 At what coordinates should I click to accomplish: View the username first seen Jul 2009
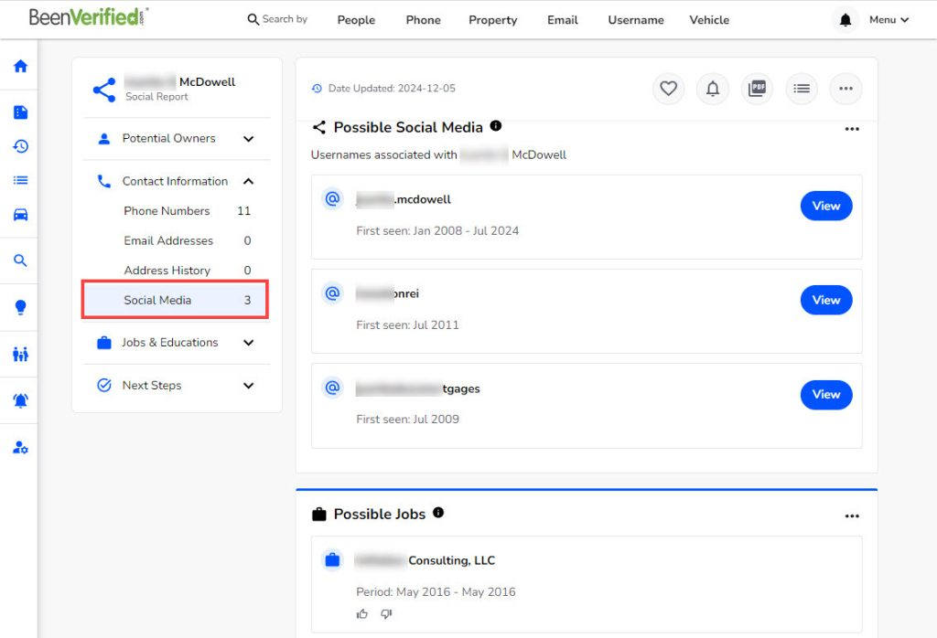(x=825, y=395)
